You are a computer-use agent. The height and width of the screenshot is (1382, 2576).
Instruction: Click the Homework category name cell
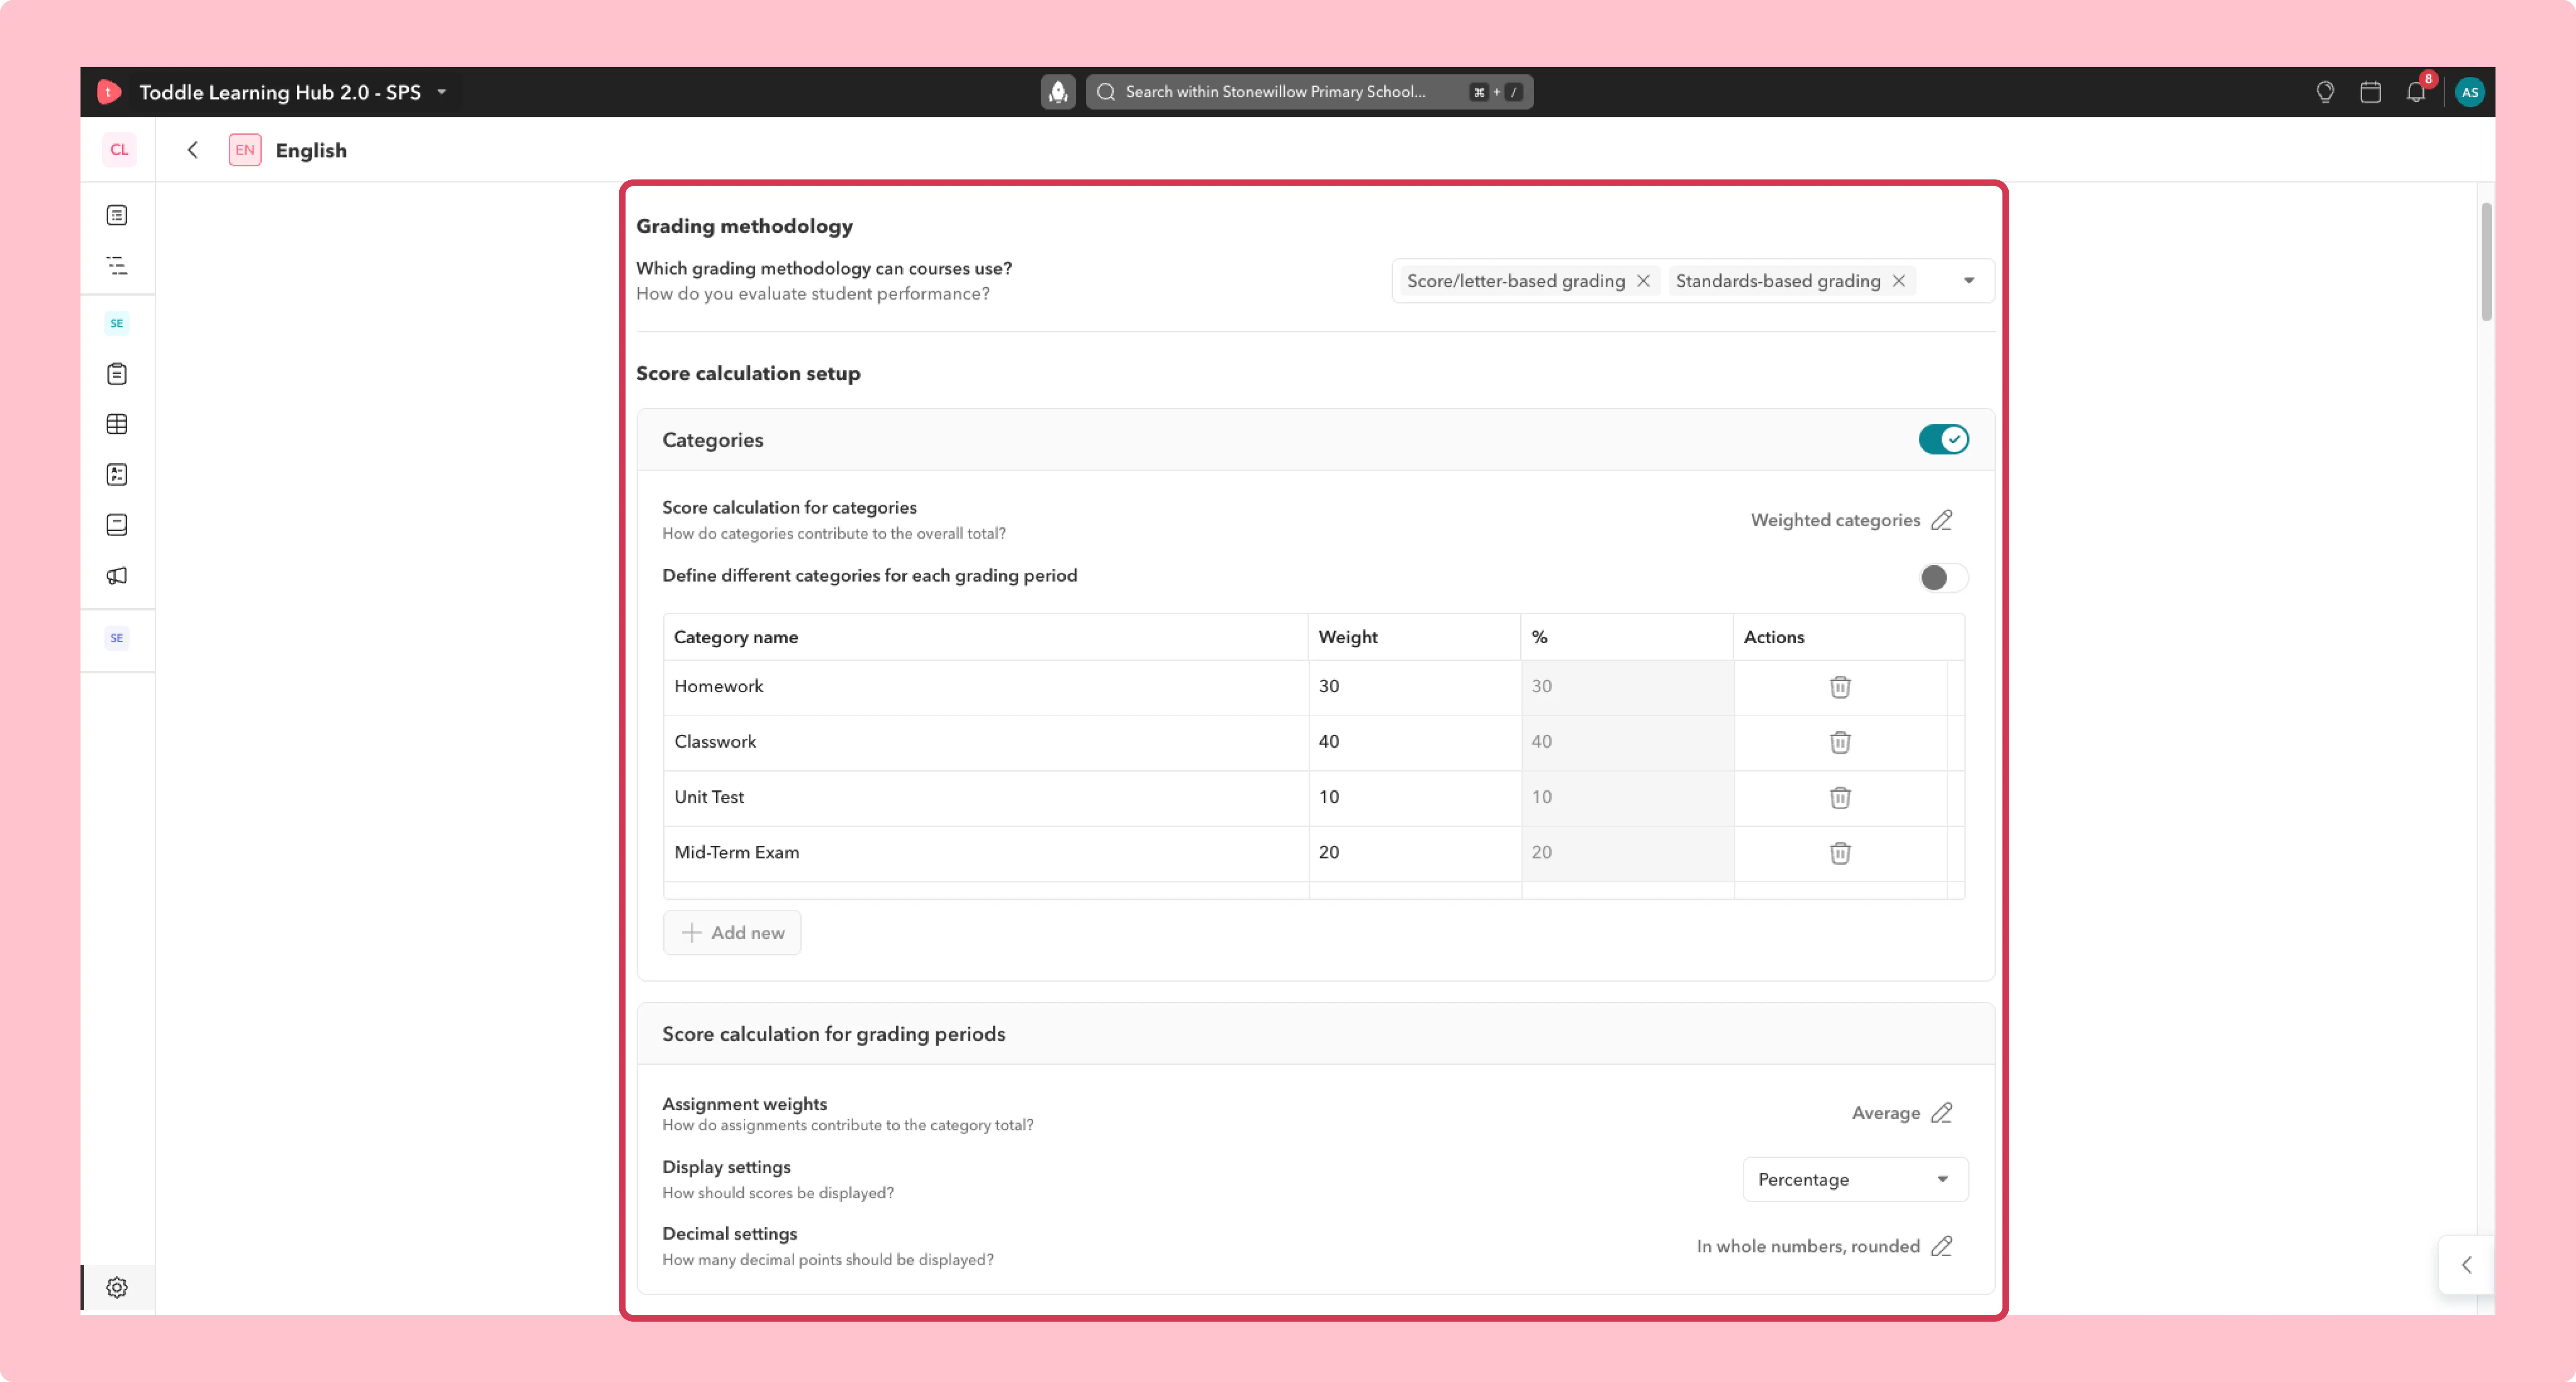pos(986,687)
